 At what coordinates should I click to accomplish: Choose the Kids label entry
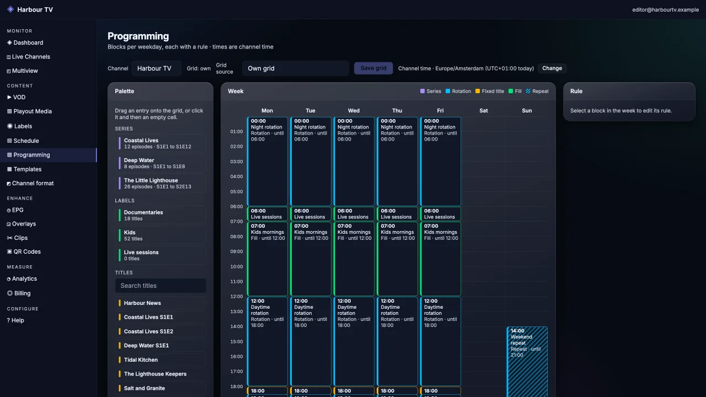(161, 235)
